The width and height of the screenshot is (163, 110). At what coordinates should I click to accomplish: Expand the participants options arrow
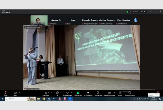pos(51,93)
